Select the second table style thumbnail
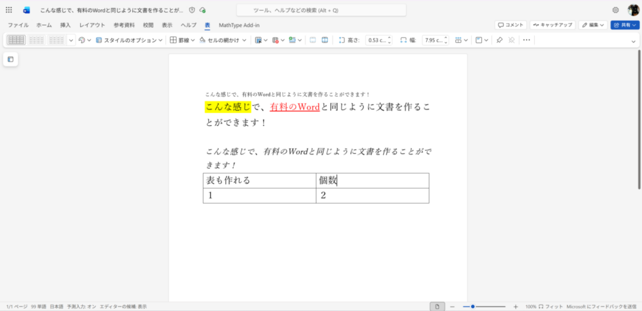 (x=36, y=40)
